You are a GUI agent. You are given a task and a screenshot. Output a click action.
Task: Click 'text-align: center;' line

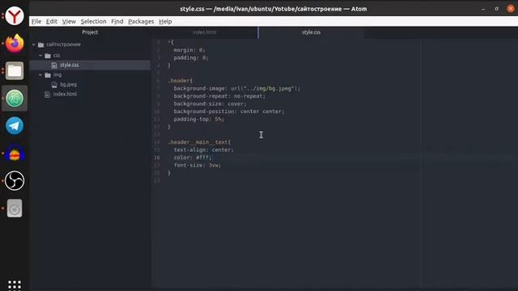[x=203, y=150]
